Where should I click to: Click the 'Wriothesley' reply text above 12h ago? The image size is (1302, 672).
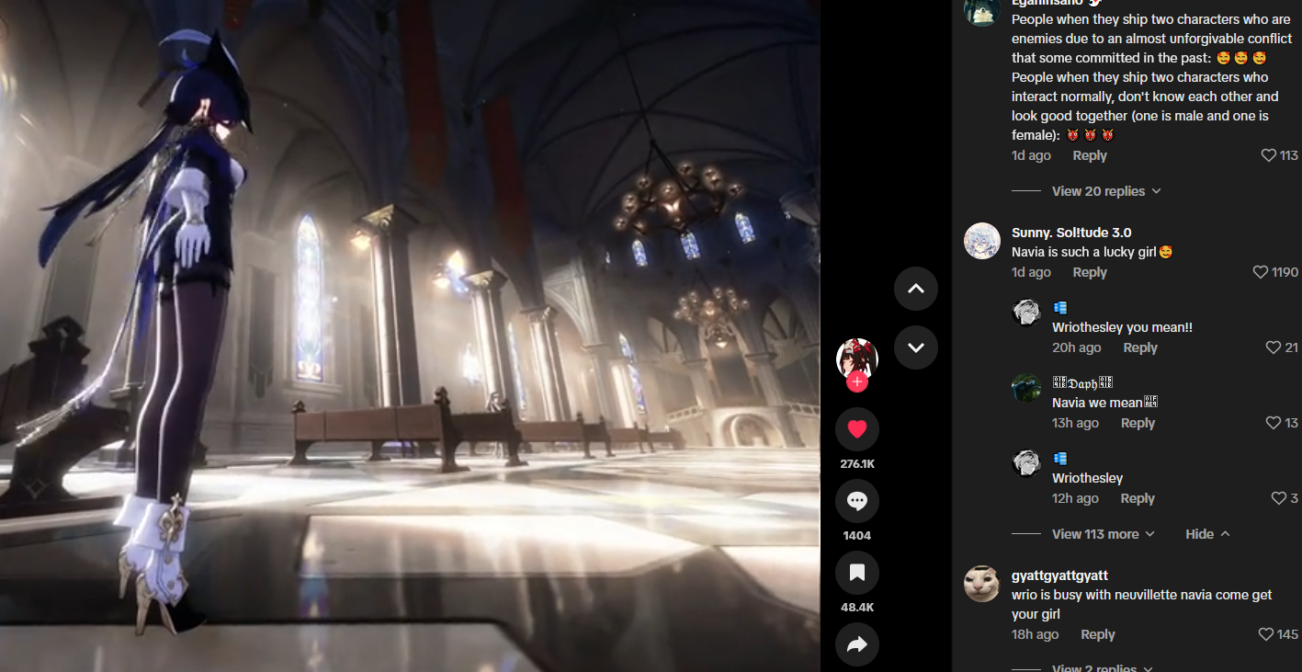click(1088, 478)
